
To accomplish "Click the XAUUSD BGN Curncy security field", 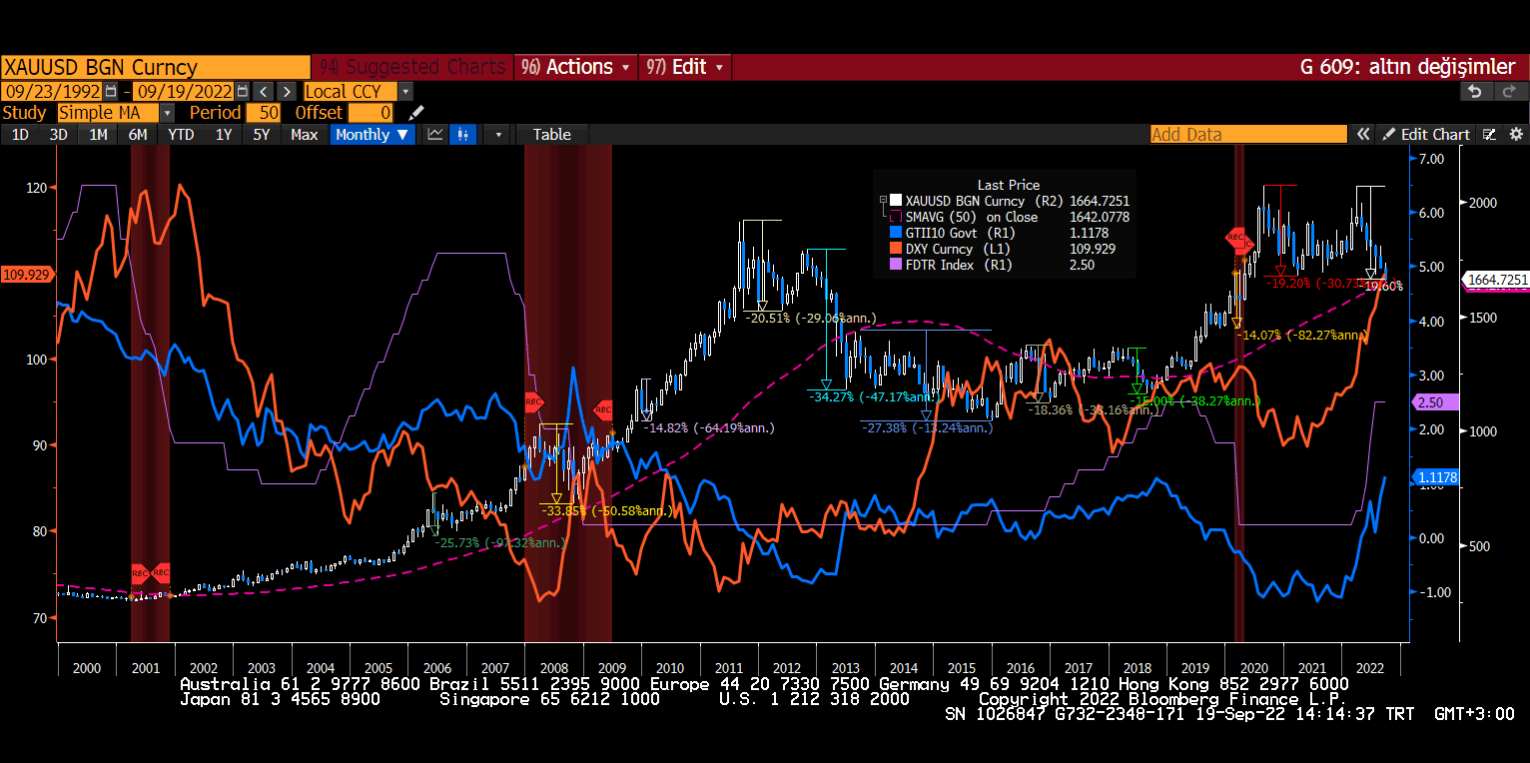I will coord(155,67).
